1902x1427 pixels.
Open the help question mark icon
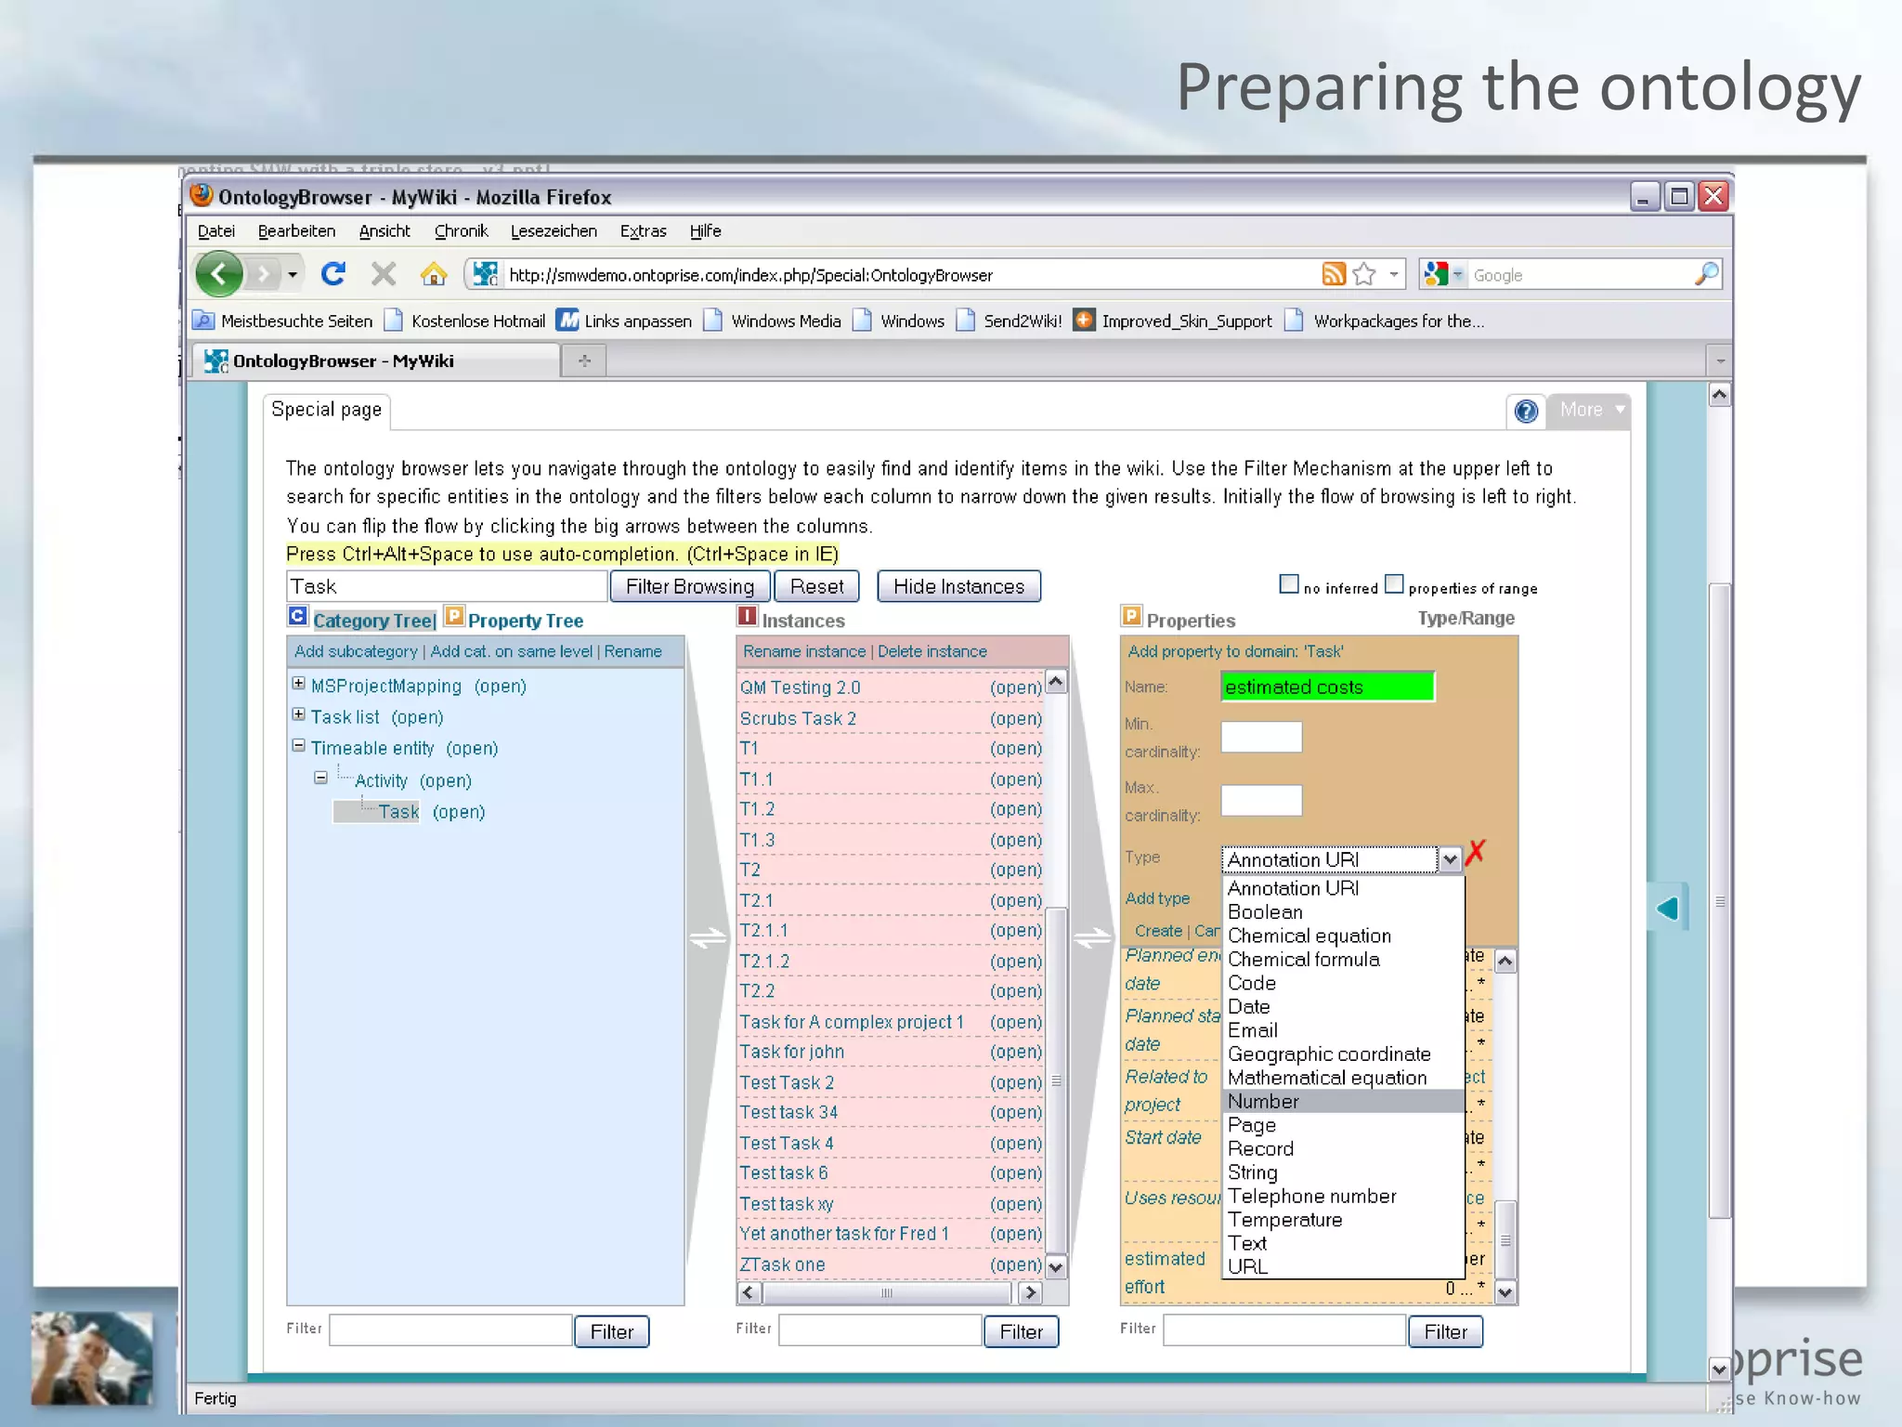(x=1525, y=411)
